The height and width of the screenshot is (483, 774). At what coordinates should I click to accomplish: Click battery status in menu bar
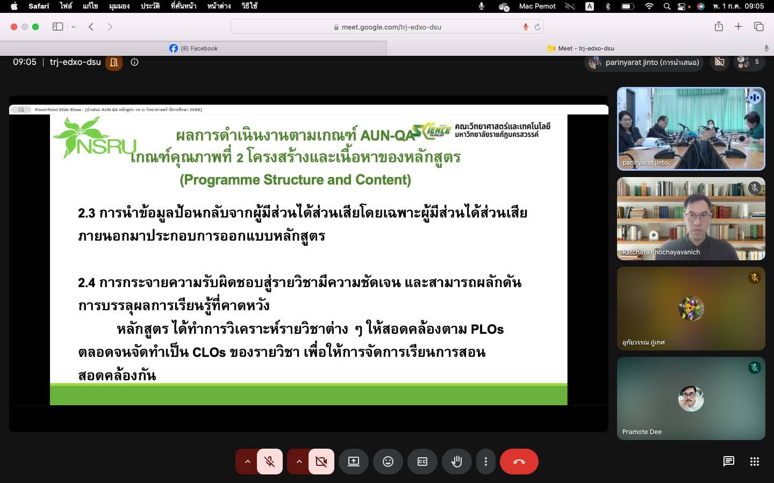click(627, 6)
